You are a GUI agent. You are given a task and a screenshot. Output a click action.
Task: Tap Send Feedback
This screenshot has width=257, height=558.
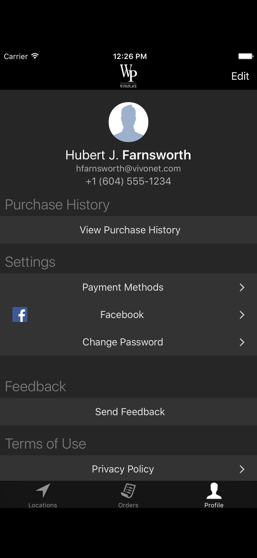point(128,412)
